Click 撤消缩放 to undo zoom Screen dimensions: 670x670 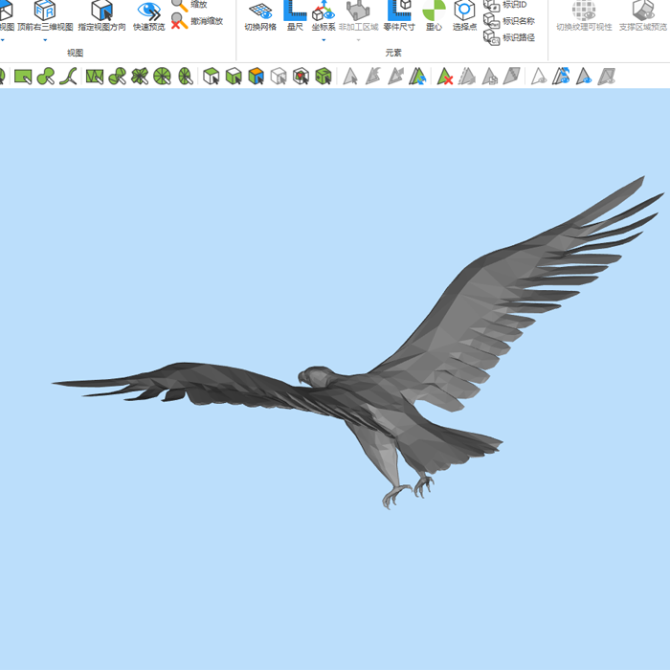coord(197,21)
